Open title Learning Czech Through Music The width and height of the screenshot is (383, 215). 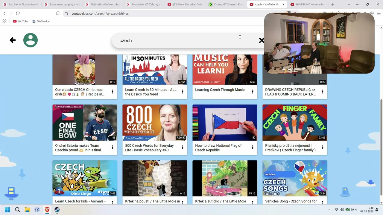click(220, 90)
